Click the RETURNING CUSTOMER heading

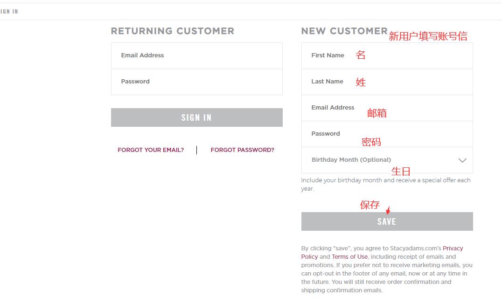click(x=172, y=31)
